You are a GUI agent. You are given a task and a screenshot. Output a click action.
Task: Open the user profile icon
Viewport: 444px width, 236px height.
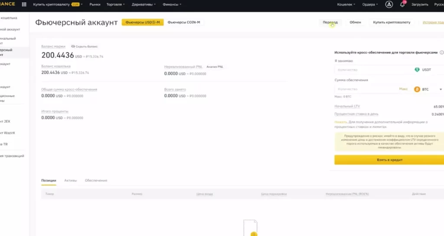coord(389,4)
